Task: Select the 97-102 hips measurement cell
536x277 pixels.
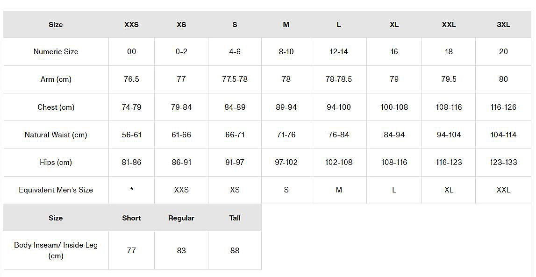Action: pyautogui.click(x=286, y=163)
